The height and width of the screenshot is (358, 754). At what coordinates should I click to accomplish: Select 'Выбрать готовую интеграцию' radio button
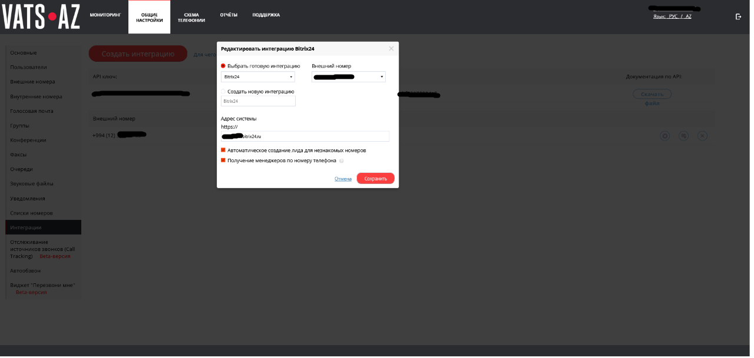223,66
